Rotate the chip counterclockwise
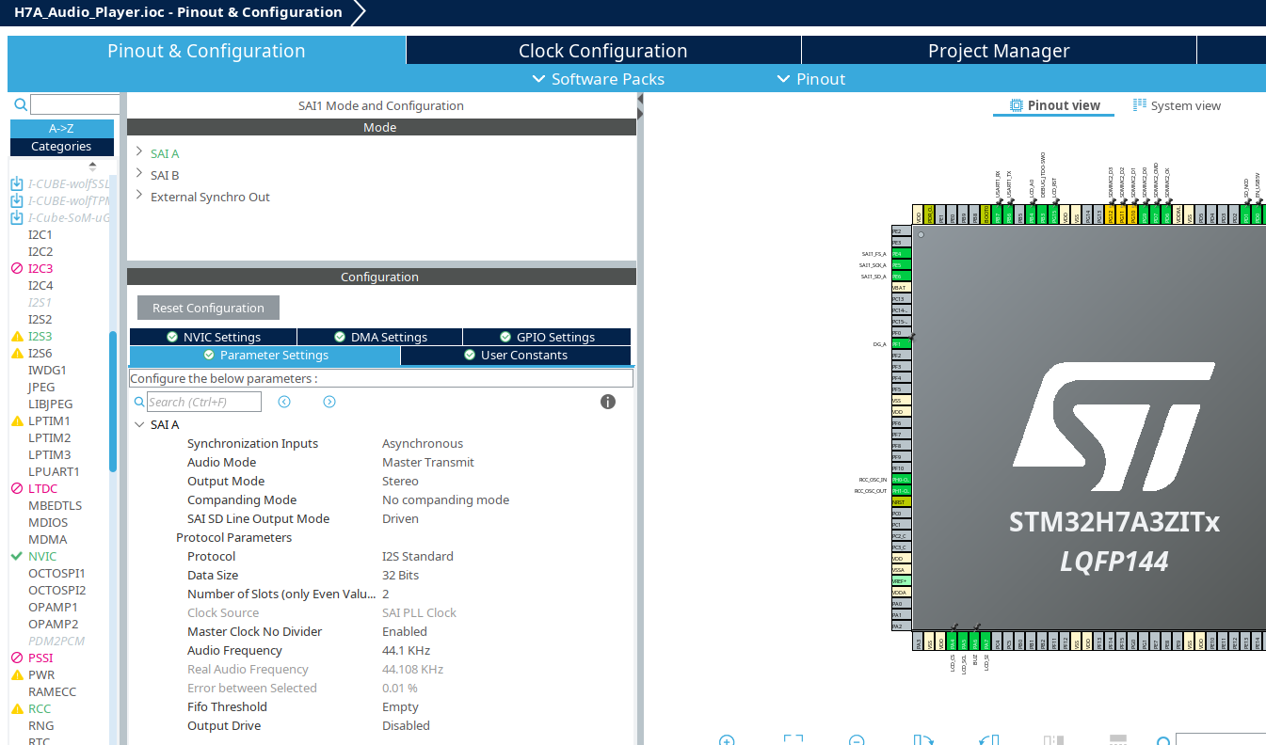 987,740
